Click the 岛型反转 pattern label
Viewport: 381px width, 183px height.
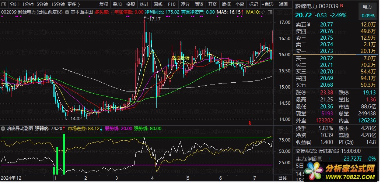click(x=181, y=58)
